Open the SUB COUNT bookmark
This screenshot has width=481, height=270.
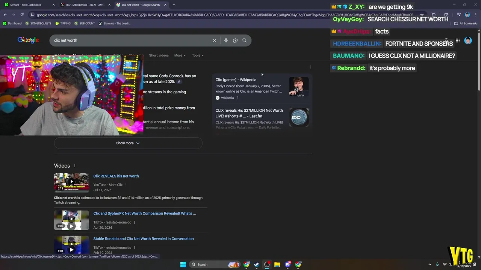pyautogui.click(x=85, y=23)
